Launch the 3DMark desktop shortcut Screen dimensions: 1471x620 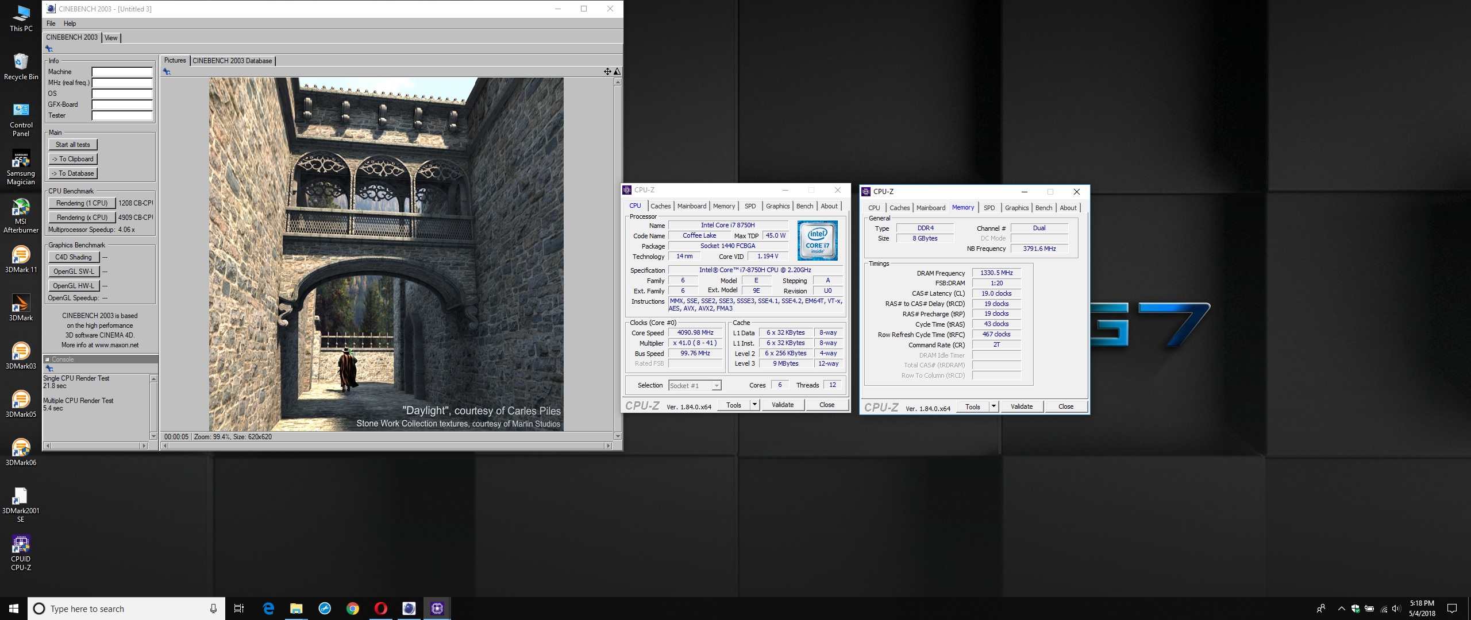point(21,308)
